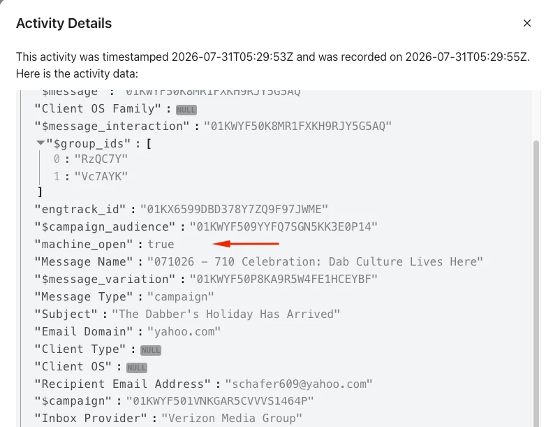
Task: Close the Activity Details dialog
Action: 527,23
